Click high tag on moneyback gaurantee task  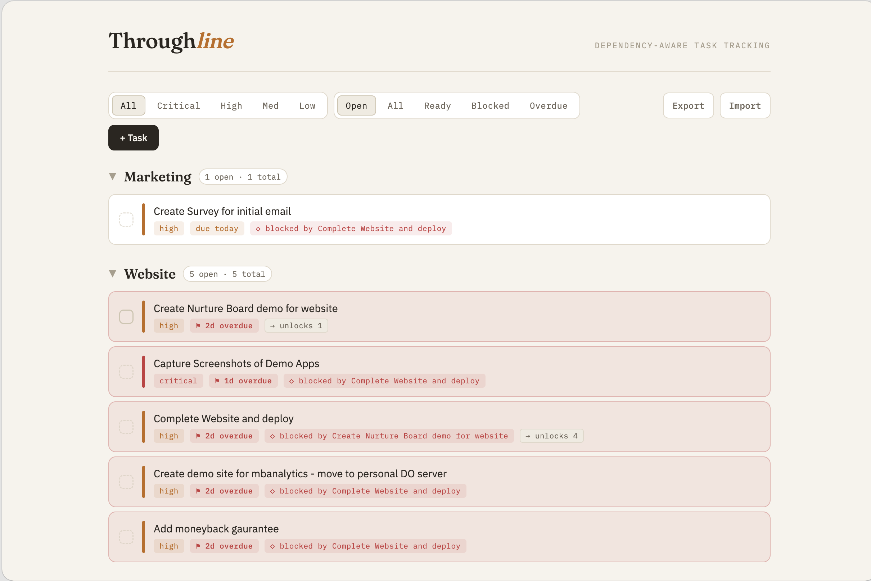(169, 546)
